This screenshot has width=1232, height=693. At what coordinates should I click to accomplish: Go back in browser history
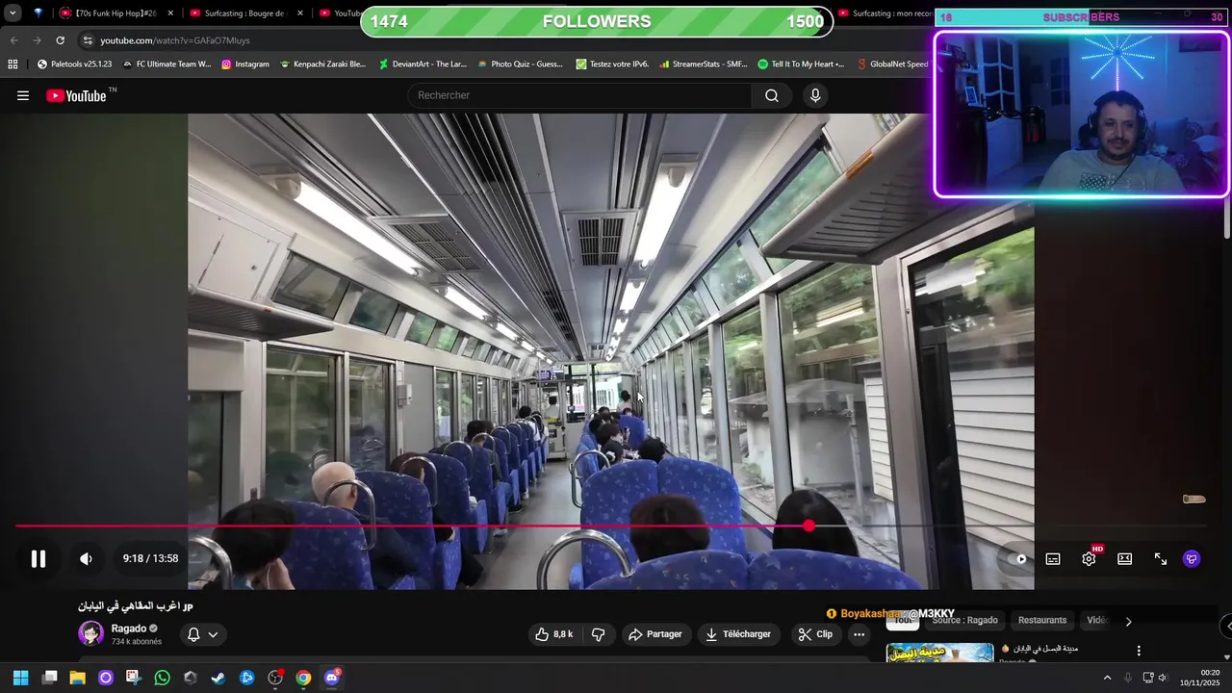click(x=13, y=40)
